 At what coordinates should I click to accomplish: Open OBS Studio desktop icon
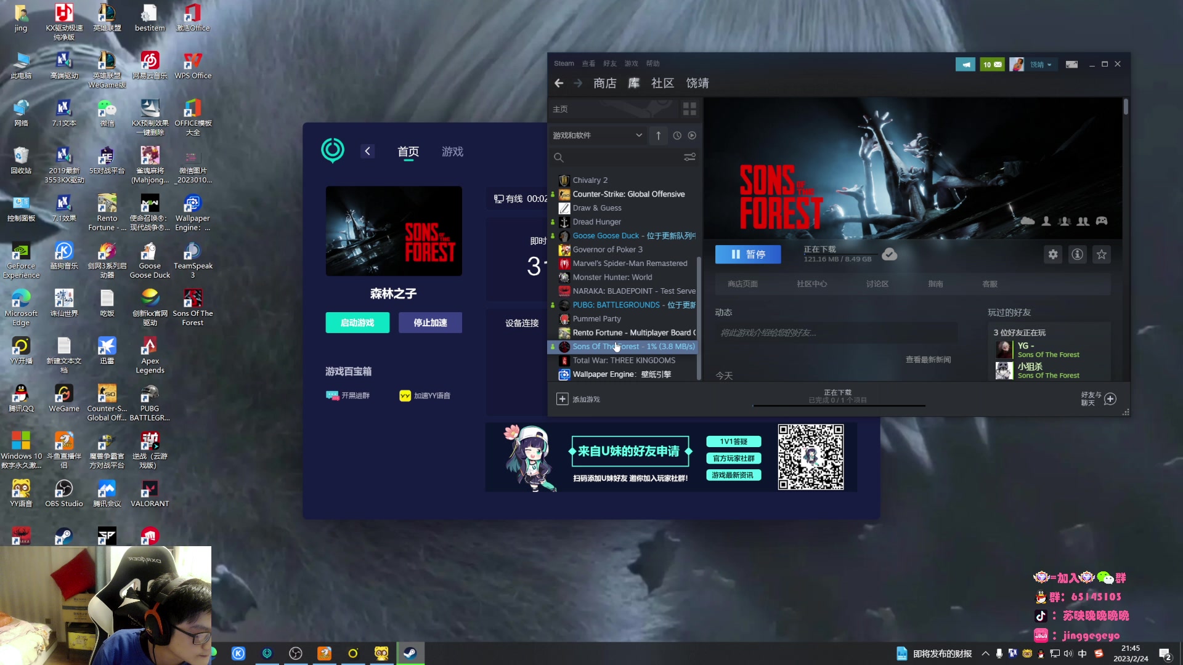(x=64, y=494)
